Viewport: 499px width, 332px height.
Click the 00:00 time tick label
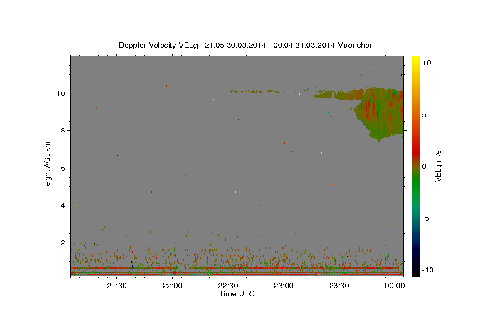point(395,286)
